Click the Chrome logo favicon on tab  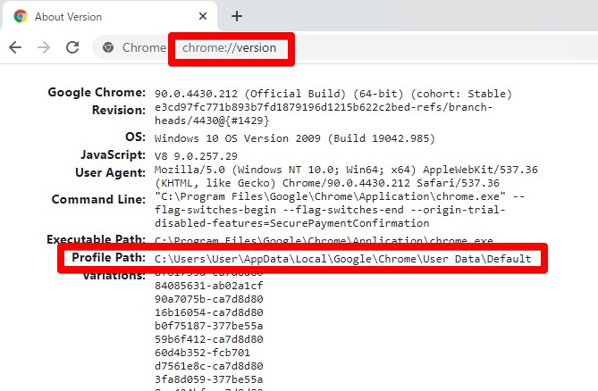(21, 16)
